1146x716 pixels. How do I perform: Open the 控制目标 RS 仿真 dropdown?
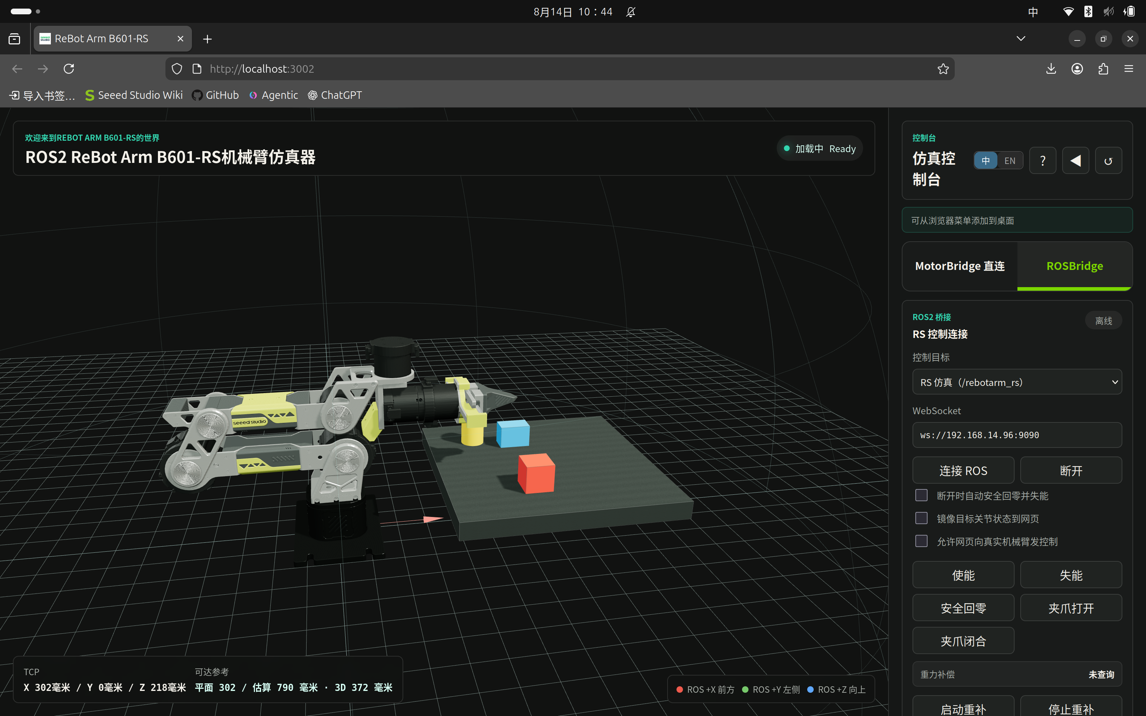tap(1017, 382)
